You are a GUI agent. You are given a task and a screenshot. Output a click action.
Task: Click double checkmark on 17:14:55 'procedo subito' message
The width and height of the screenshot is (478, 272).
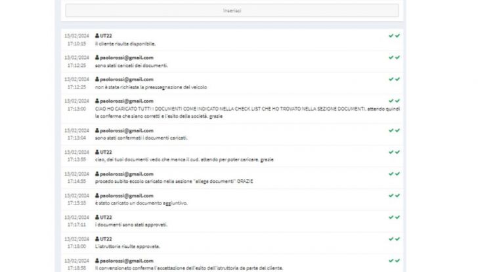click(394, 174)
